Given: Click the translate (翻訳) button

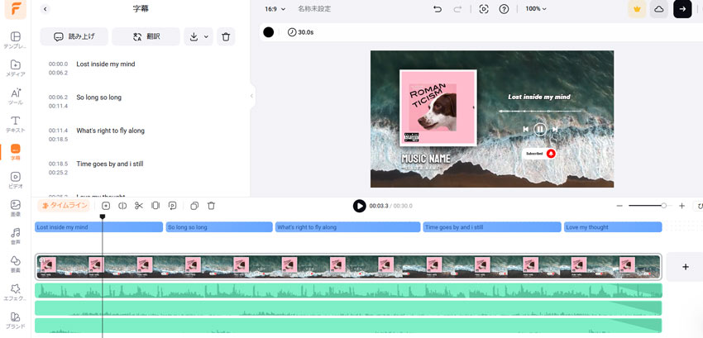Looking at the screenshot, I should (x=146, y=36).
